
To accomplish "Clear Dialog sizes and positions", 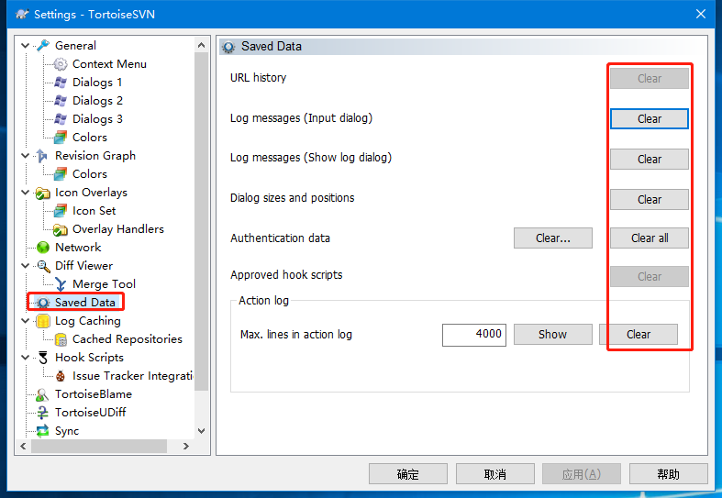I will pos(650,199).
